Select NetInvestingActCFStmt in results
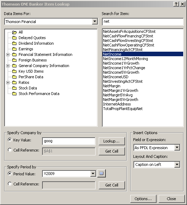The width and height of the screenshot is (187, 205). [x=143, y=81]
